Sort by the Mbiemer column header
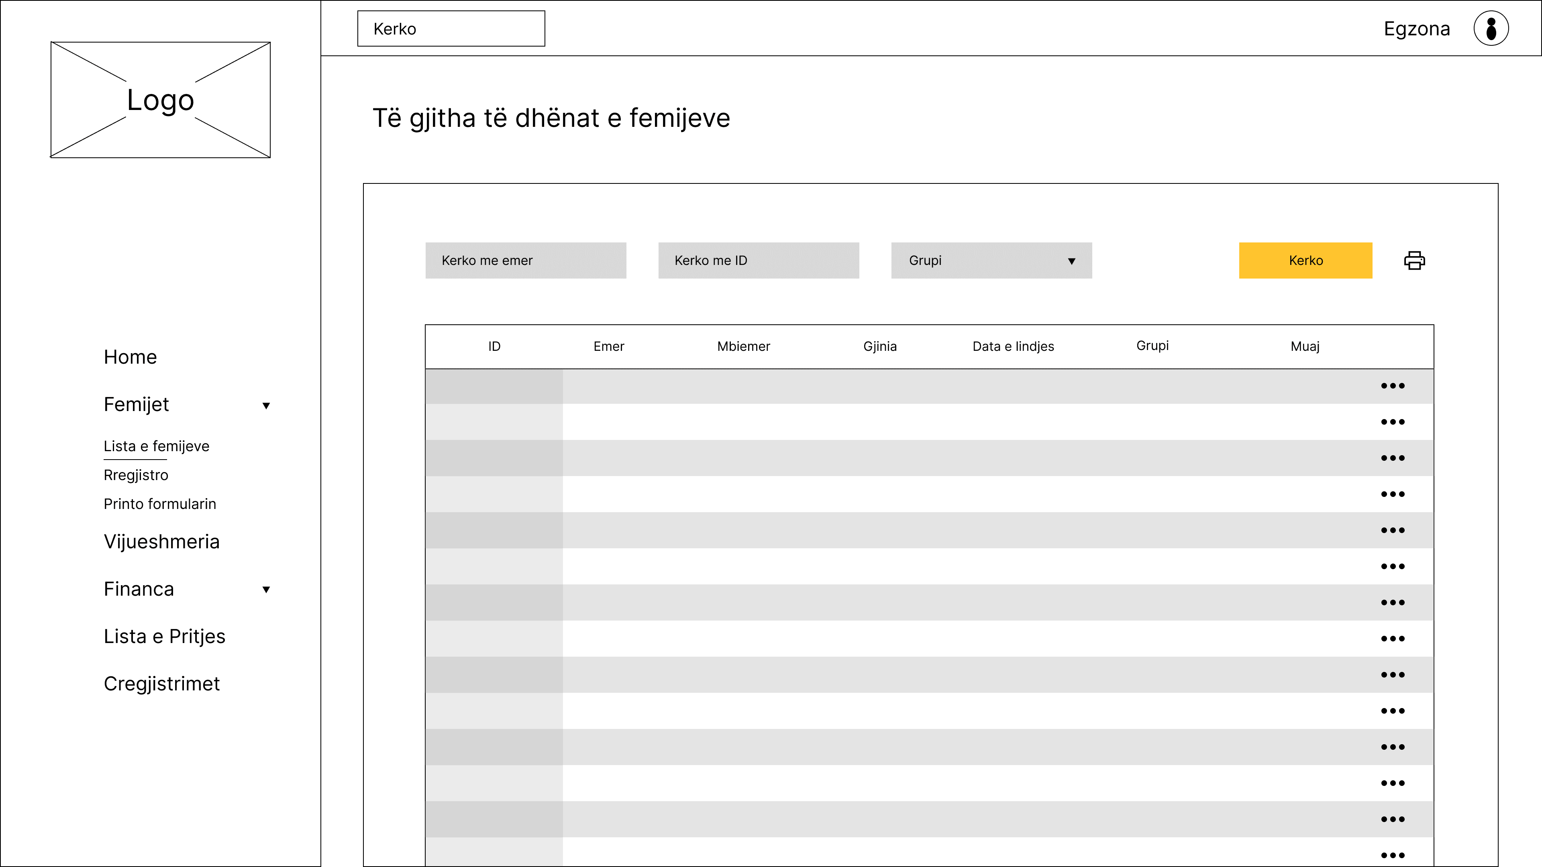 pos(743,346)
